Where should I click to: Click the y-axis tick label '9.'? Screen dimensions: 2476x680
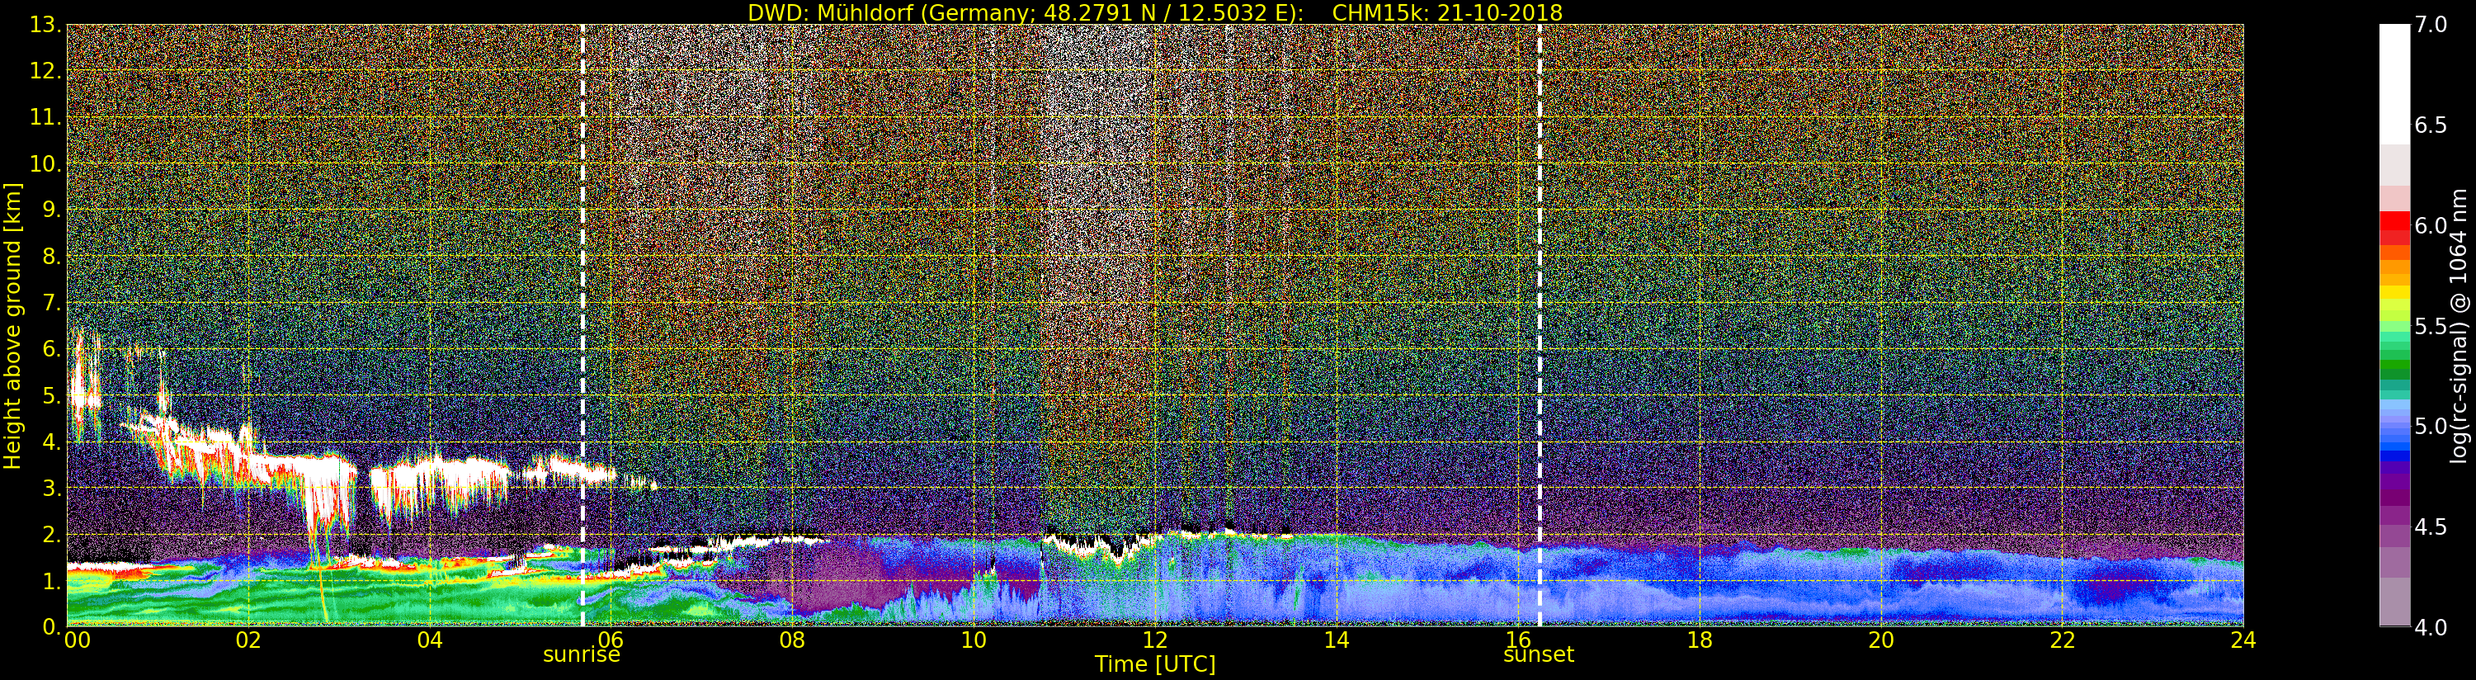(52, 210)
